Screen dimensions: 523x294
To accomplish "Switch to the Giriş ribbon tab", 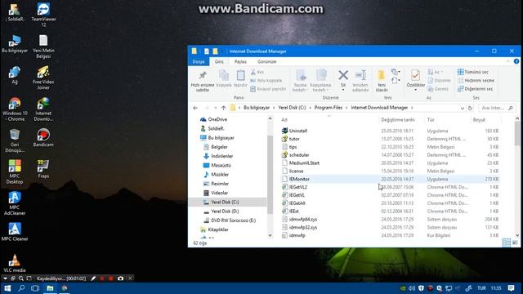I will pyautogui.click(x=219, y=62).
